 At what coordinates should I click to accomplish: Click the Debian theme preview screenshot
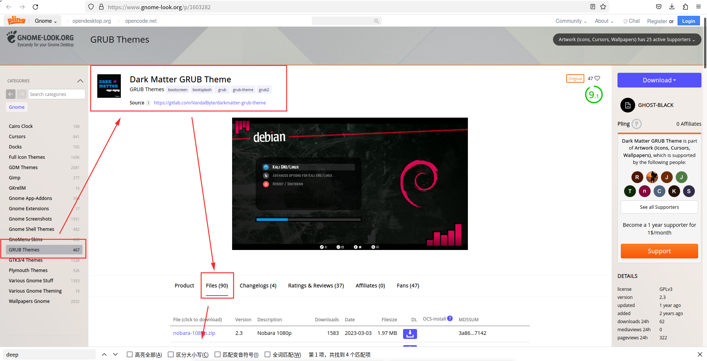[x=350, y=184]
